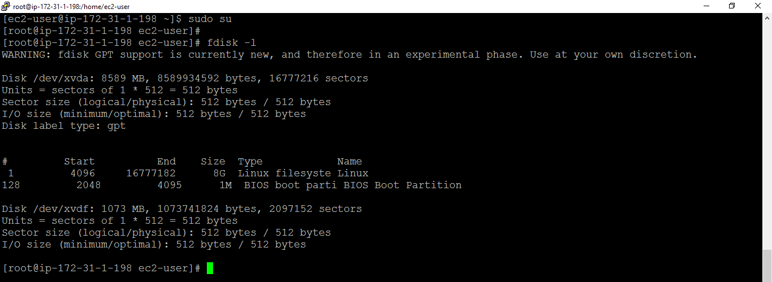Restore down the PuTTY window
Image resolution: width=772 pixels, height=282 pixels.
coord(732,6)
